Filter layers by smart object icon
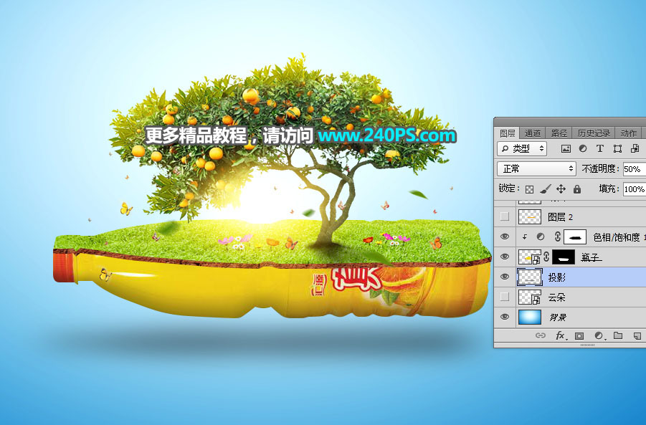 click(635, 148)
